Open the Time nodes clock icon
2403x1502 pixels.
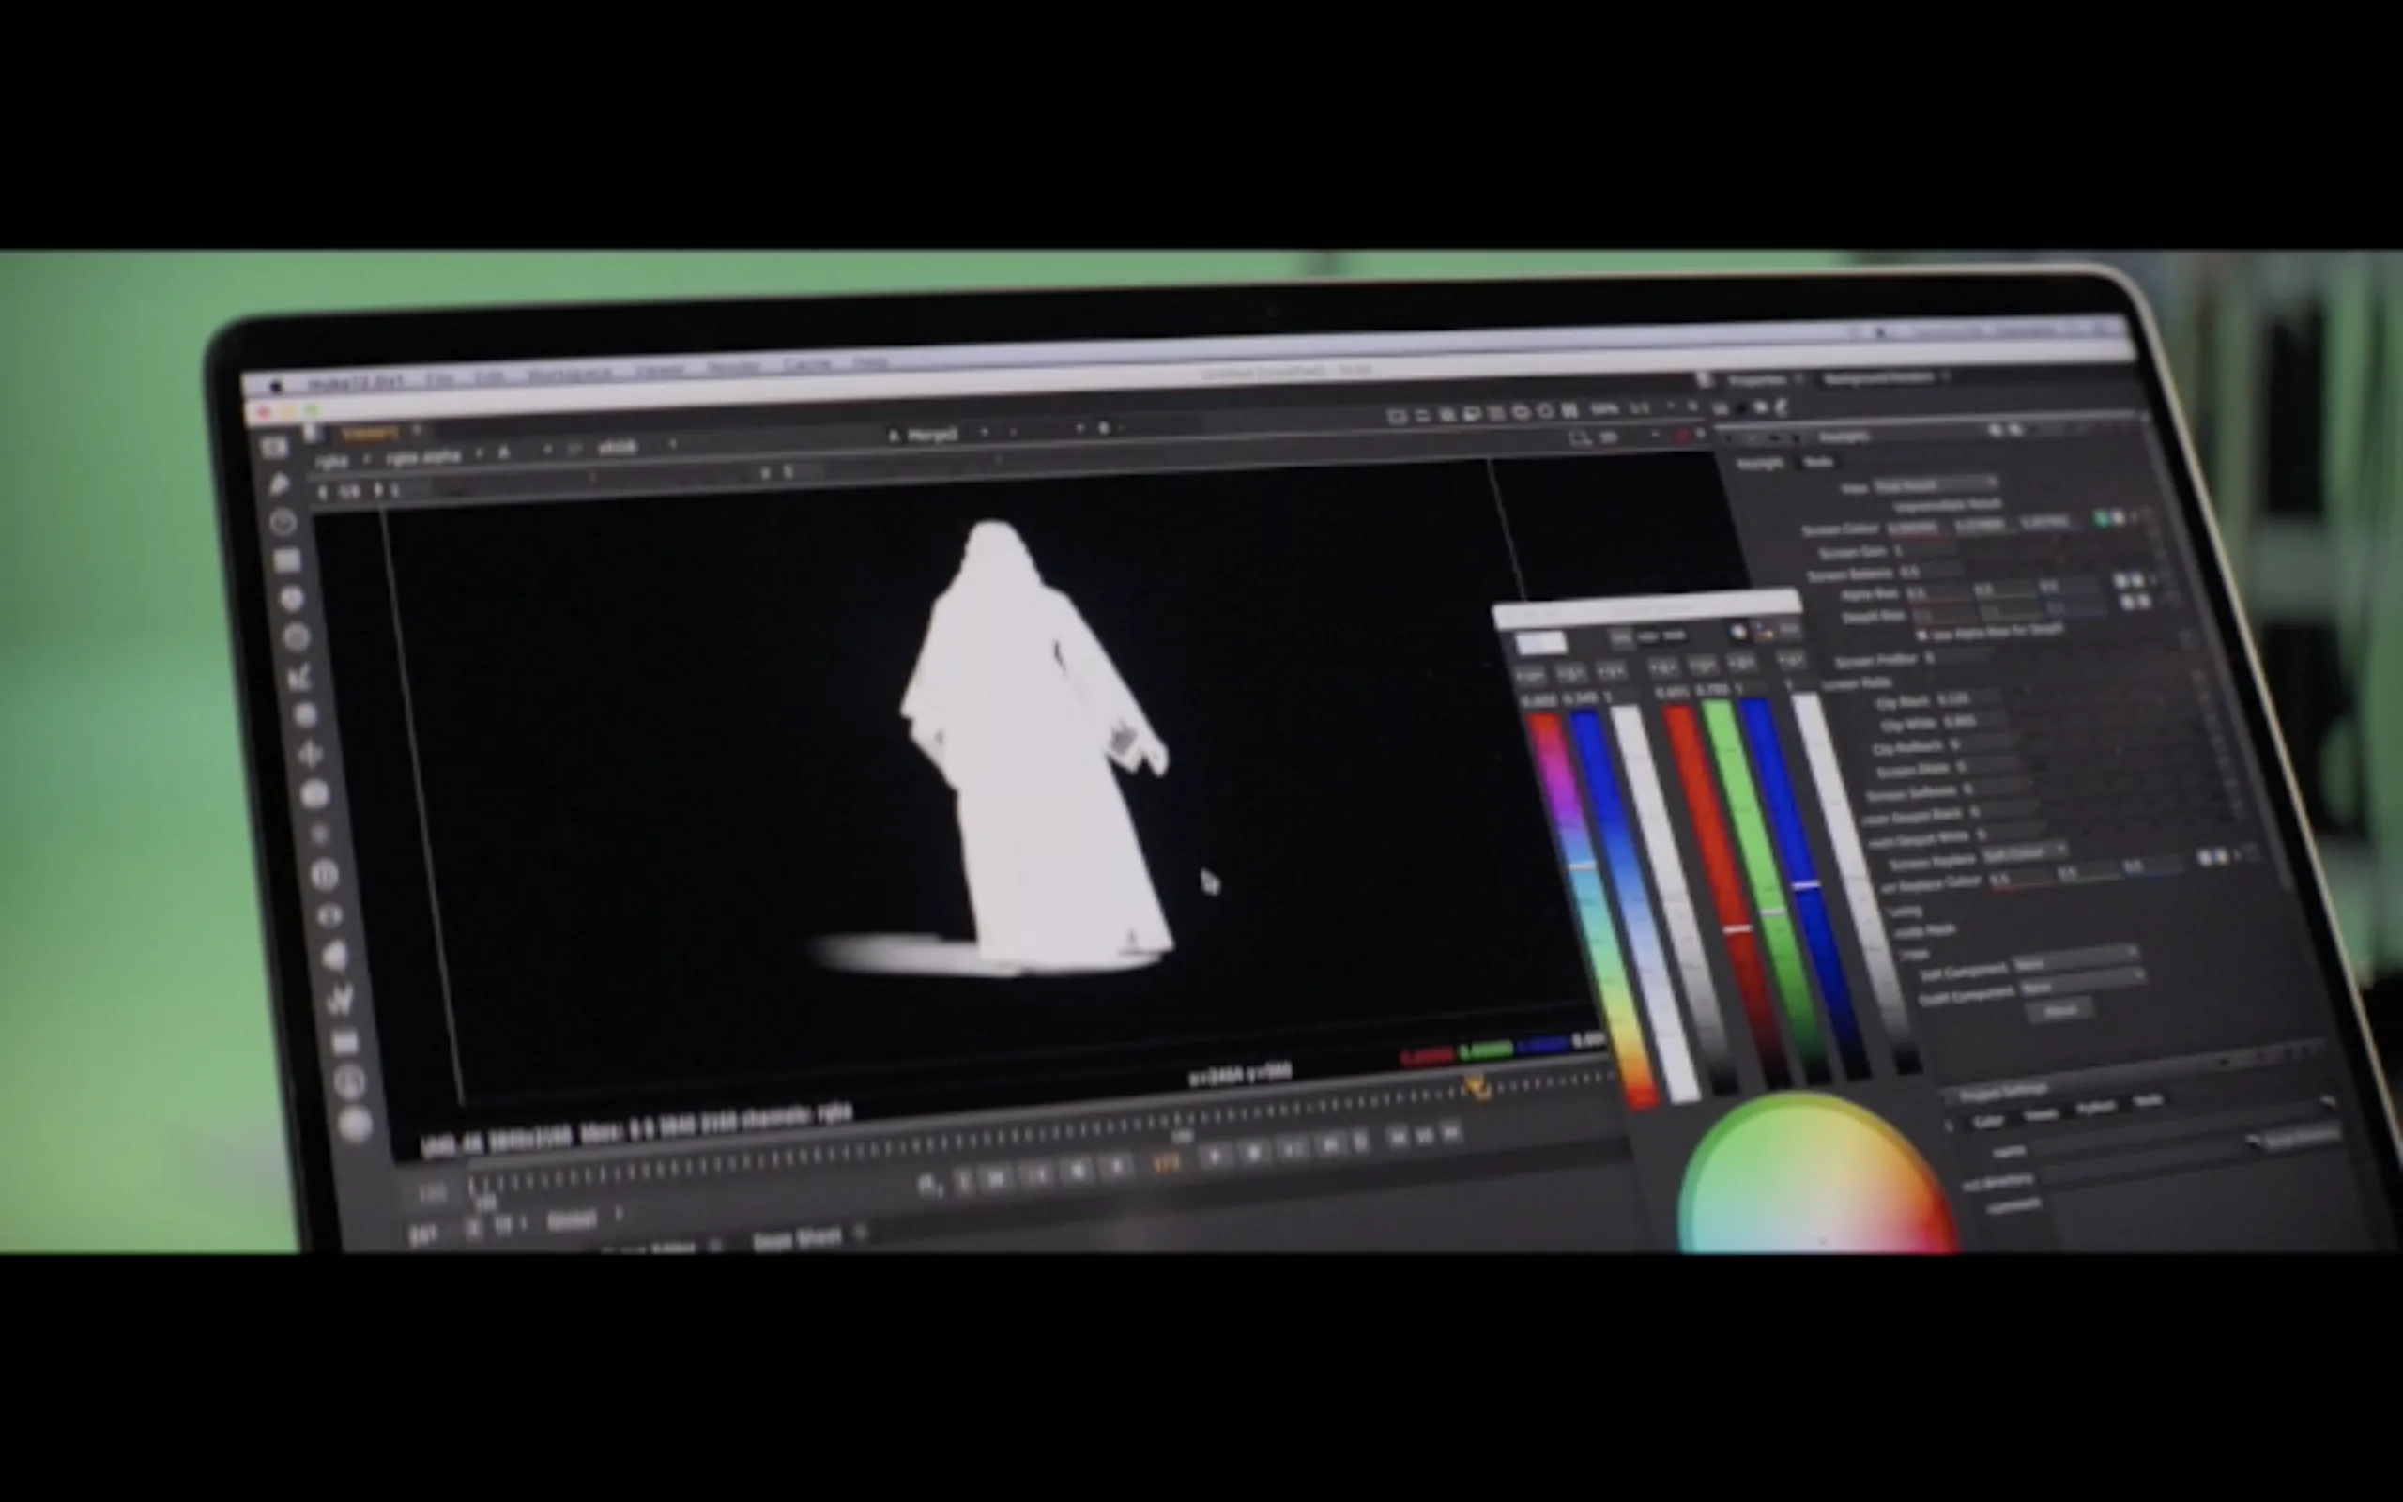[283, 523]
